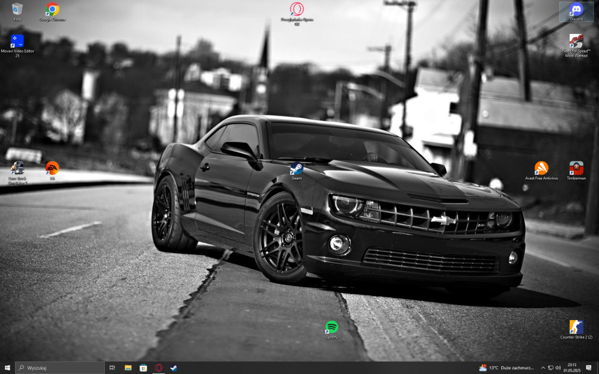Image resolution: width=599 pixels, height=374 pixels.
Task: Open Spotify desktop shortcut
Action: [332, 330]
